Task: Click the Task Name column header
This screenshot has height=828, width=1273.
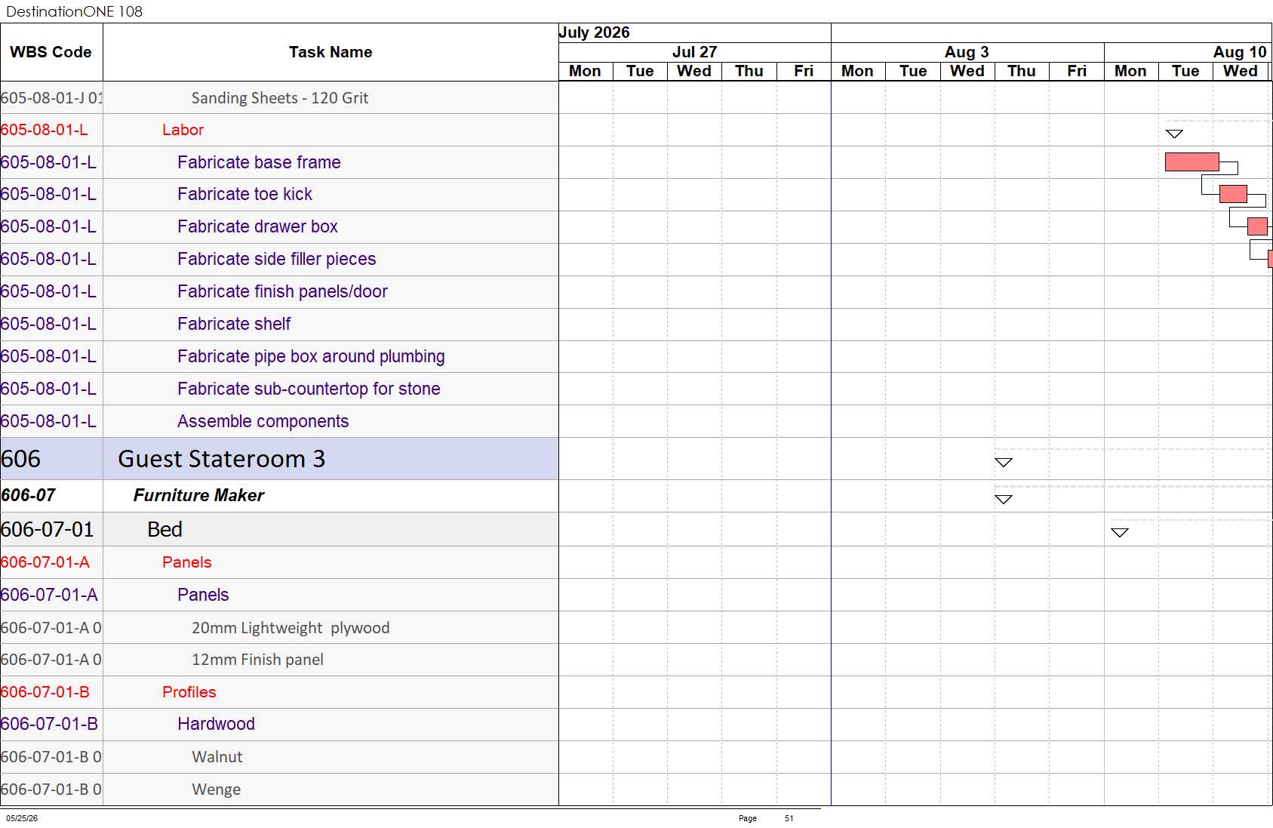Action: [331, 52]
